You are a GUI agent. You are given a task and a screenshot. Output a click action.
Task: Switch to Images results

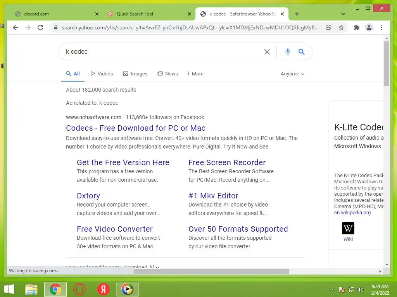click(x=135, y=74)
